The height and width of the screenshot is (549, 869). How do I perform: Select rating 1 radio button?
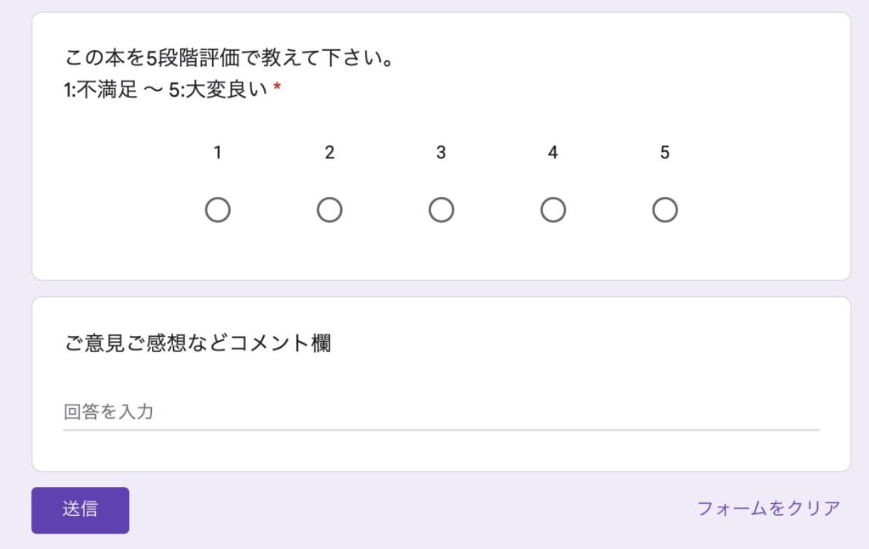[218, 210]
